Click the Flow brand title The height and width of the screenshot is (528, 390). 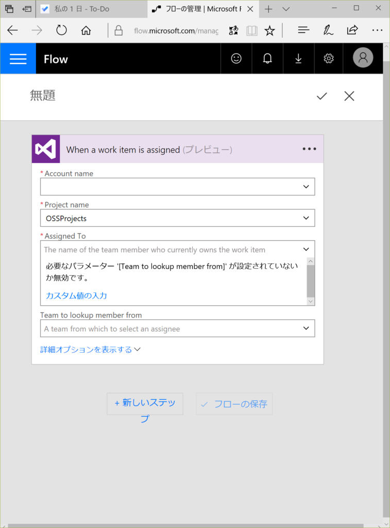tap(56, 59)
